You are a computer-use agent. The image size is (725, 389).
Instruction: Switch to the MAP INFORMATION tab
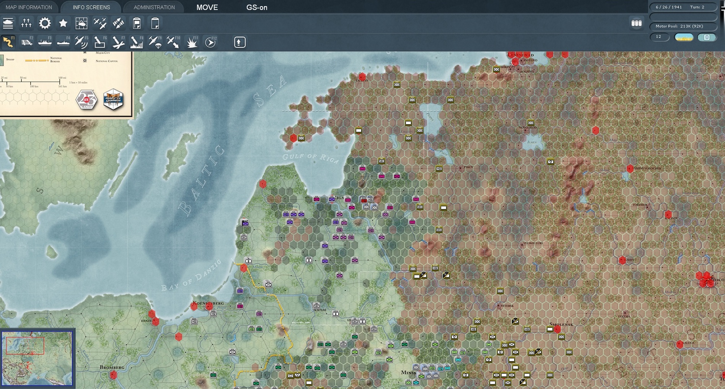click(x=29, y=7)
